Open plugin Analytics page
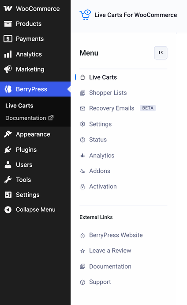Viewport: 187px width, 305px height. point(101,156)
